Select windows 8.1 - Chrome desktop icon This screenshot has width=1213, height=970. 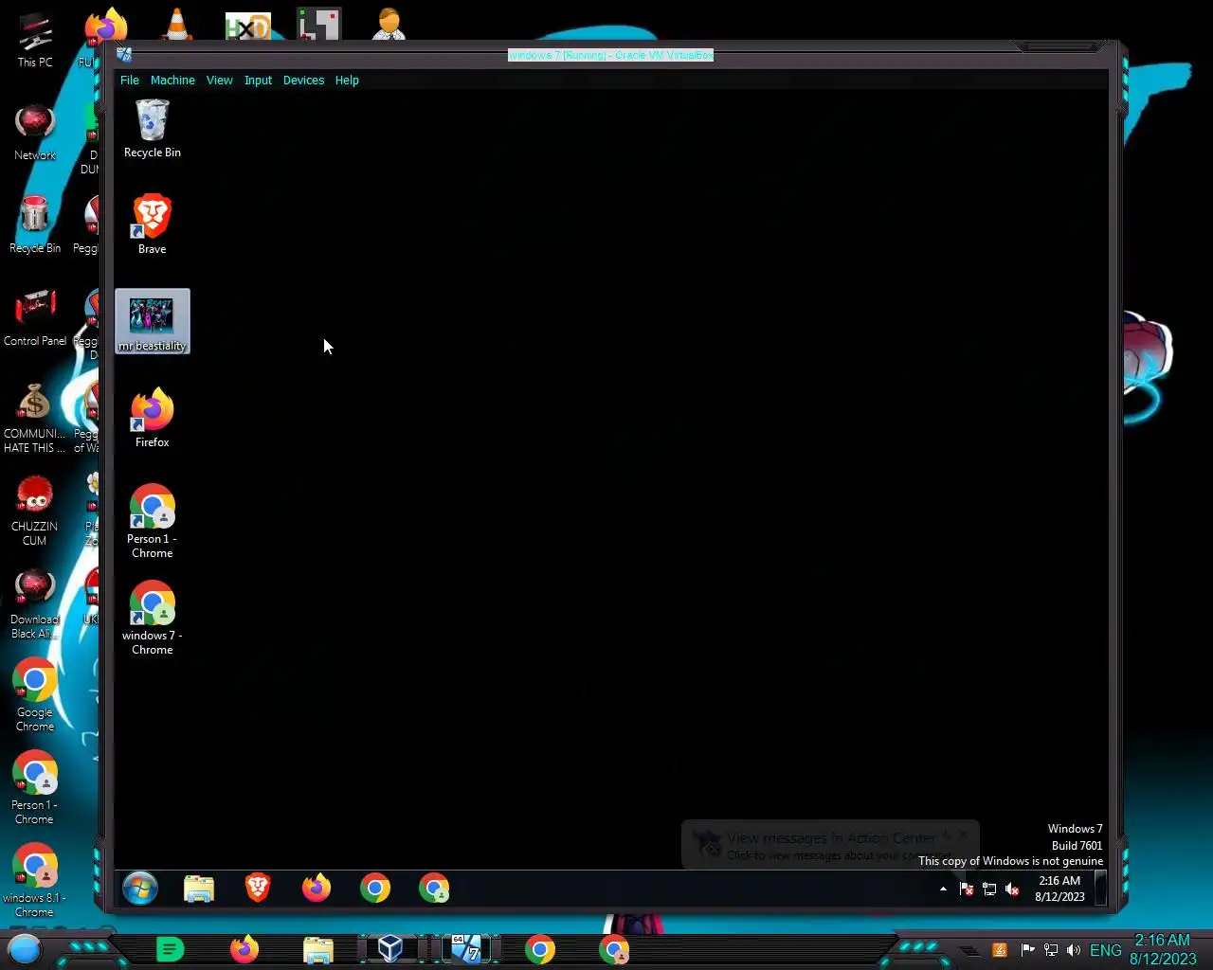click(x=35, y=881)
